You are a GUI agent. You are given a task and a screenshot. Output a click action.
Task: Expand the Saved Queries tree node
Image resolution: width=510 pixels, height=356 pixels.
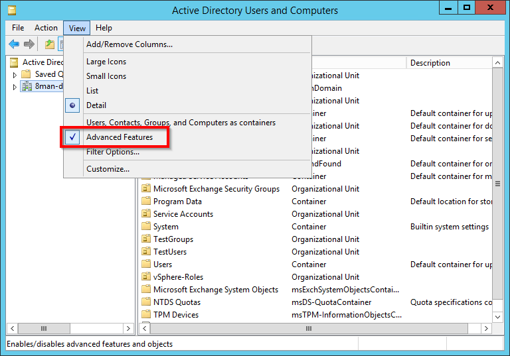coord(15,75)
